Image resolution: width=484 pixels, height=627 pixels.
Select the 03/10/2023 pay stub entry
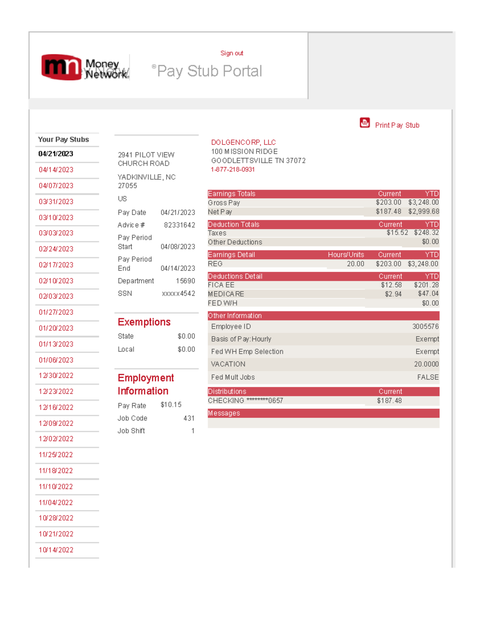(56, 218)
